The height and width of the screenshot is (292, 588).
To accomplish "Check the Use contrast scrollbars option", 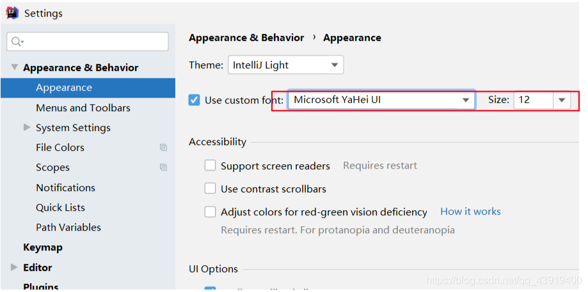I will [x=210, y=188].
